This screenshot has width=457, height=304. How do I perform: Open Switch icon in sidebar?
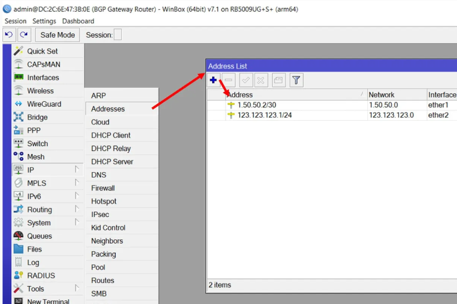point(19,143)
